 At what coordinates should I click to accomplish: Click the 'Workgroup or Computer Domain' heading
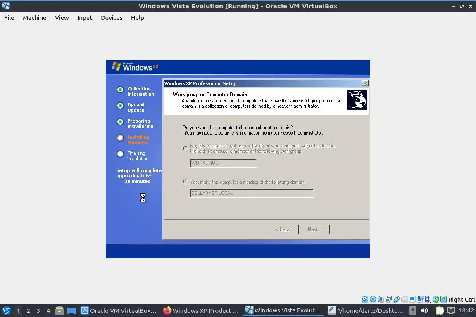click(210, 95)
